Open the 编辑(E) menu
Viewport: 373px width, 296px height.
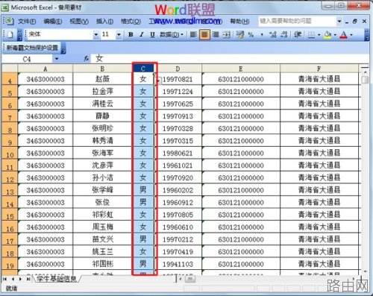(x=52, y=22)
